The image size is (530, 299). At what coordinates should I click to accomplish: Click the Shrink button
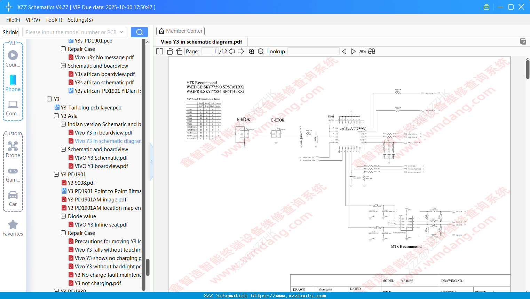10,32
